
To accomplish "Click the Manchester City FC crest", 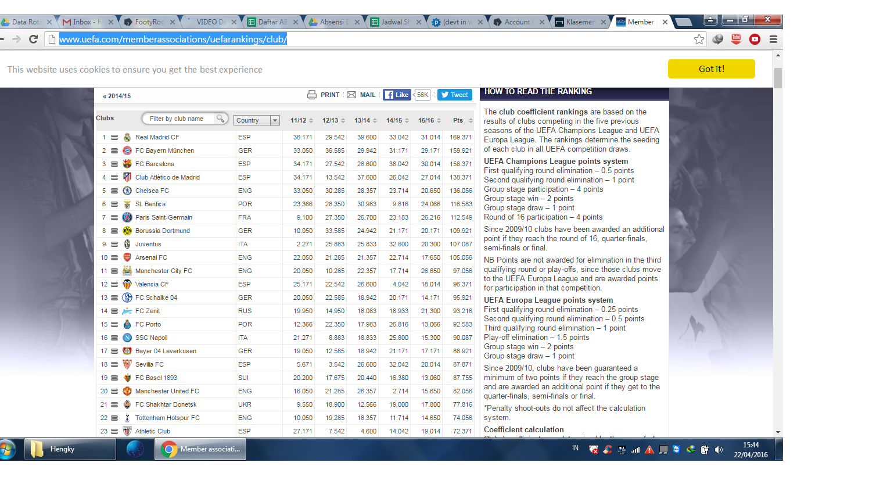I will tap(127, 271).
